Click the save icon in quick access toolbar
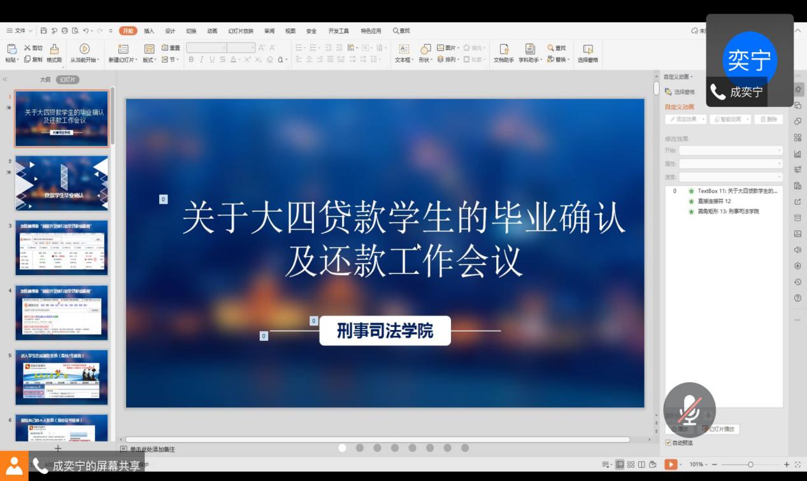 click(43, 31)
